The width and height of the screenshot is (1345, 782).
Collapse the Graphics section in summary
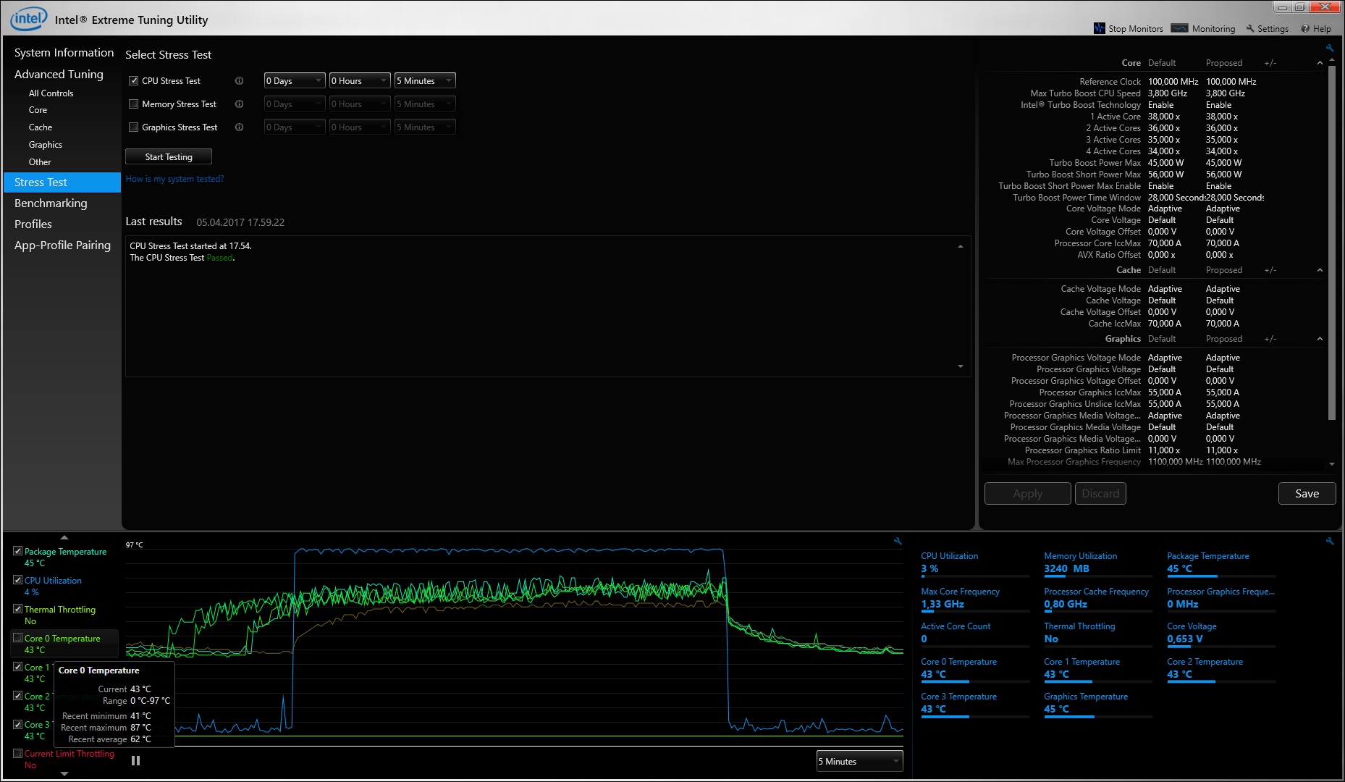click(1320, 339)
